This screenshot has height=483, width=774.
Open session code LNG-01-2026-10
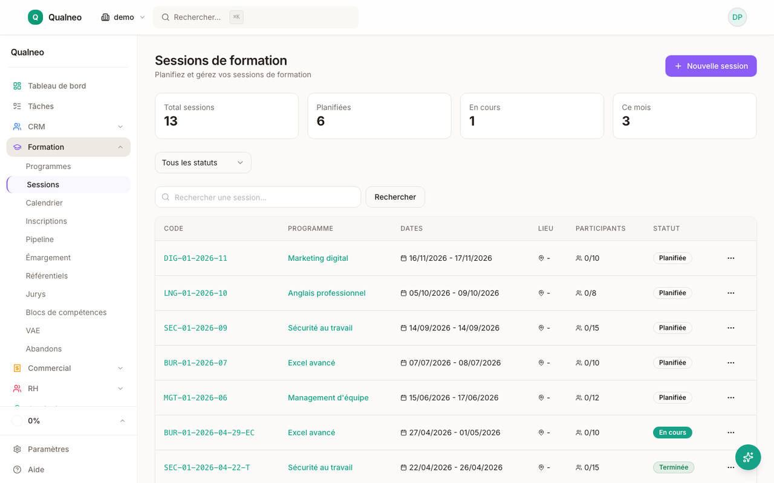click(195, 293)
